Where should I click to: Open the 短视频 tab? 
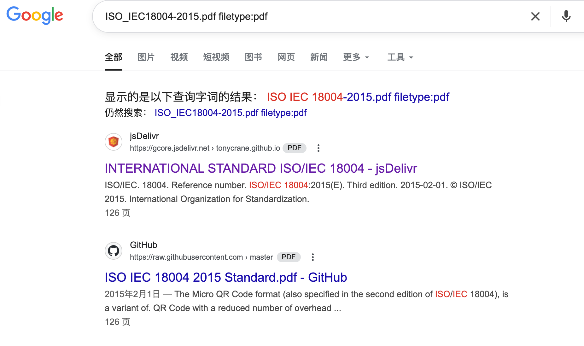tap(216, 57)
